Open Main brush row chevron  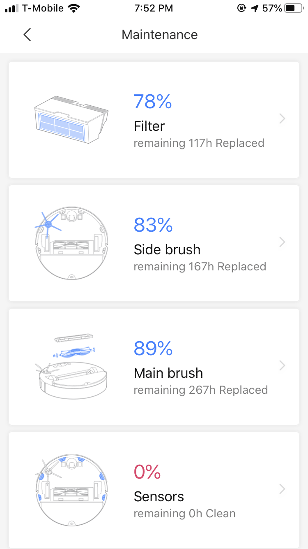(282, 365)
